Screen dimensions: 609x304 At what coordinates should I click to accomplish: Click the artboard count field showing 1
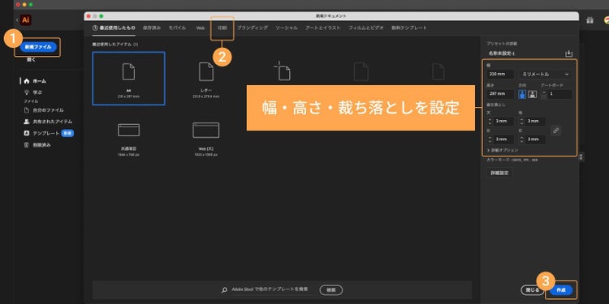point(559,94)
